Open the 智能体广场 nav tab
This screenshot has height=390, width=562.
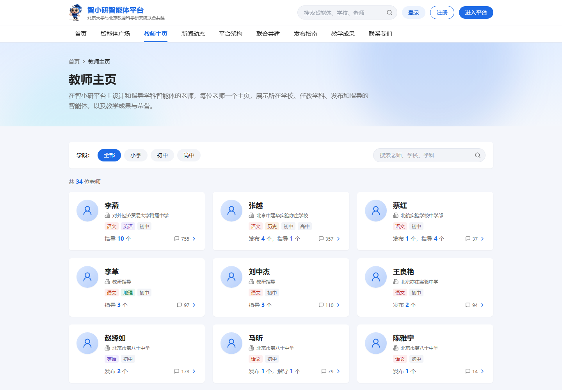pos(115,34)
